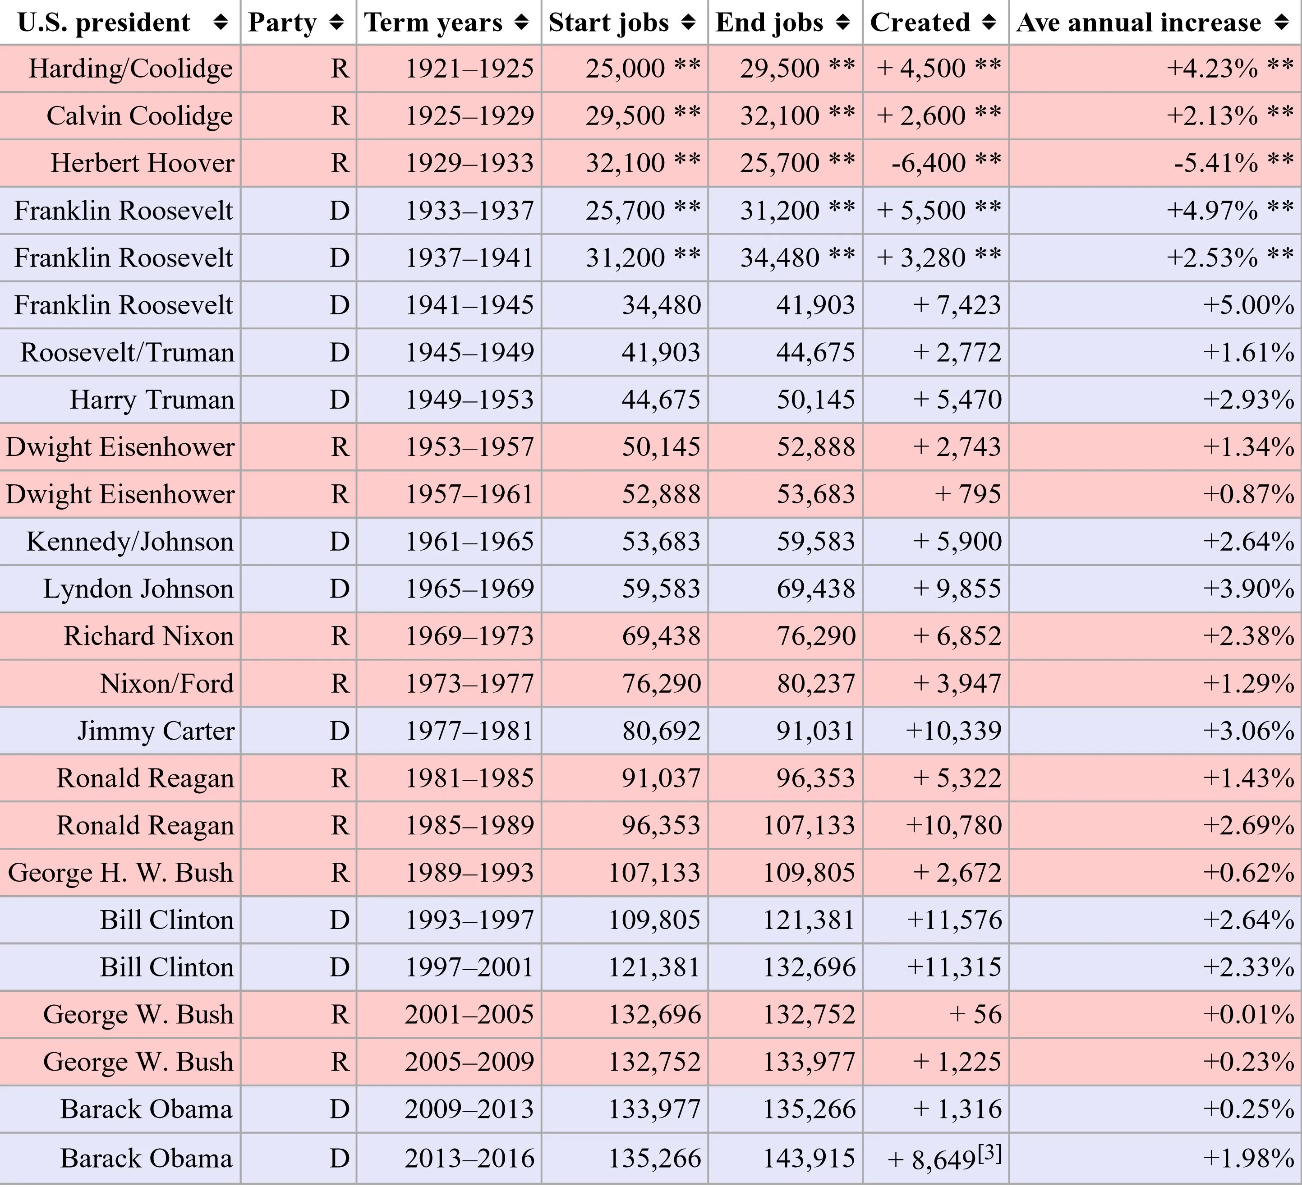Screen dimensions: 1302x1187
Task: Click the Nixon/Ford president cell
Action: coord(166,684)
